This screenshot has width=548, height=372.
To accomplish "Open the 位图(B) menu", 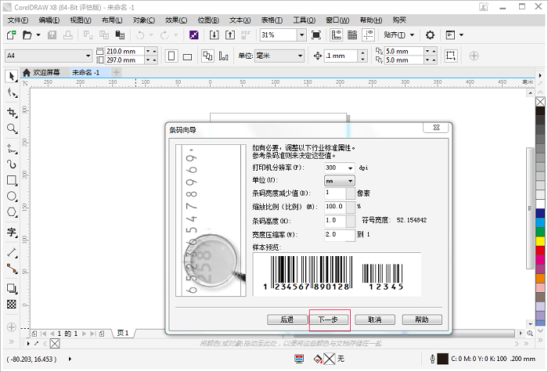I will point(208,20).
